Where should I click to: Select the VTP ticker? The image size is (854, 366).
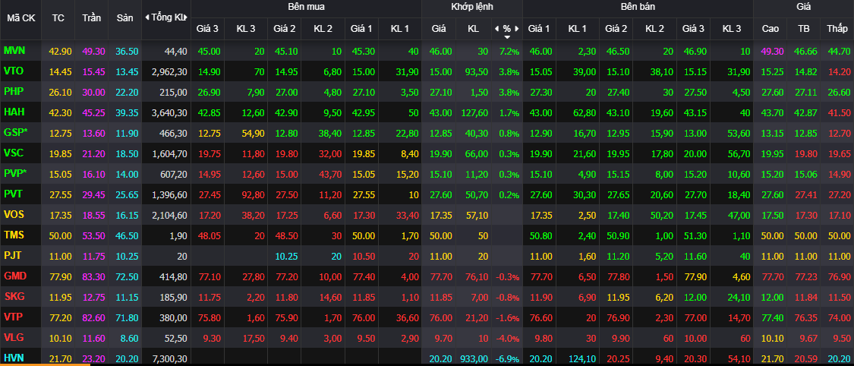pyautogui.click(x=14, y=317)
